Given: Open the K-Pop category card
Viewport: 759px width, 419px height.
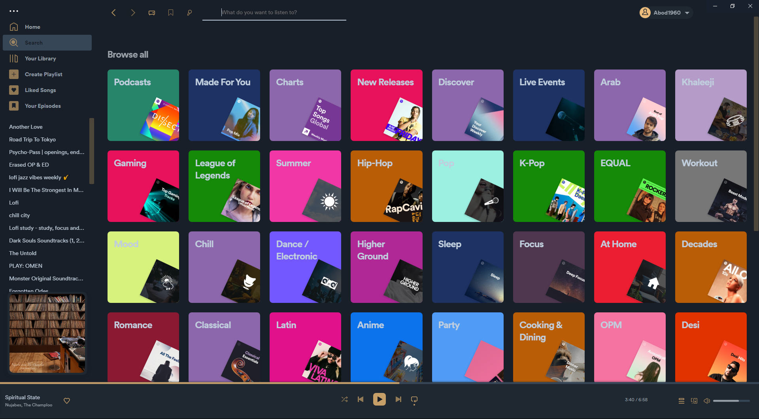Looking at the screenshot, I should click(x=549, y=186).
